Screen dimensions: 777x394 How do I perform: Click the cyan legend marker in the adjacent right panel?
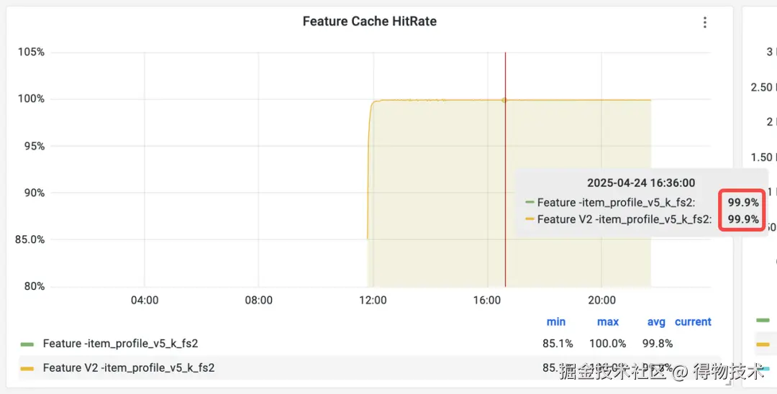pyautogui.click(x=763, y=370)
